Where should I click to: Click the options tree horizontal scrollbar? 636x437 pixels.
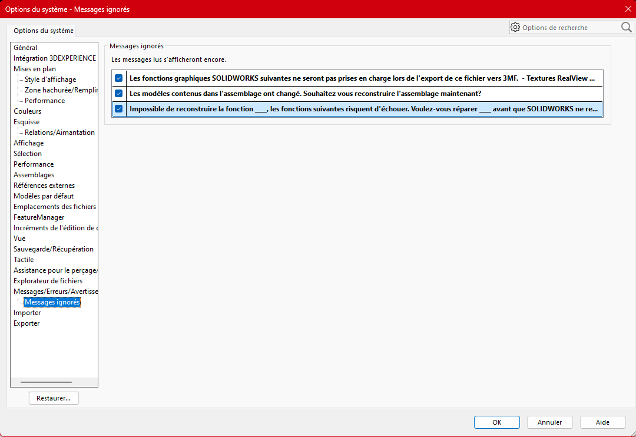point(47,382)
